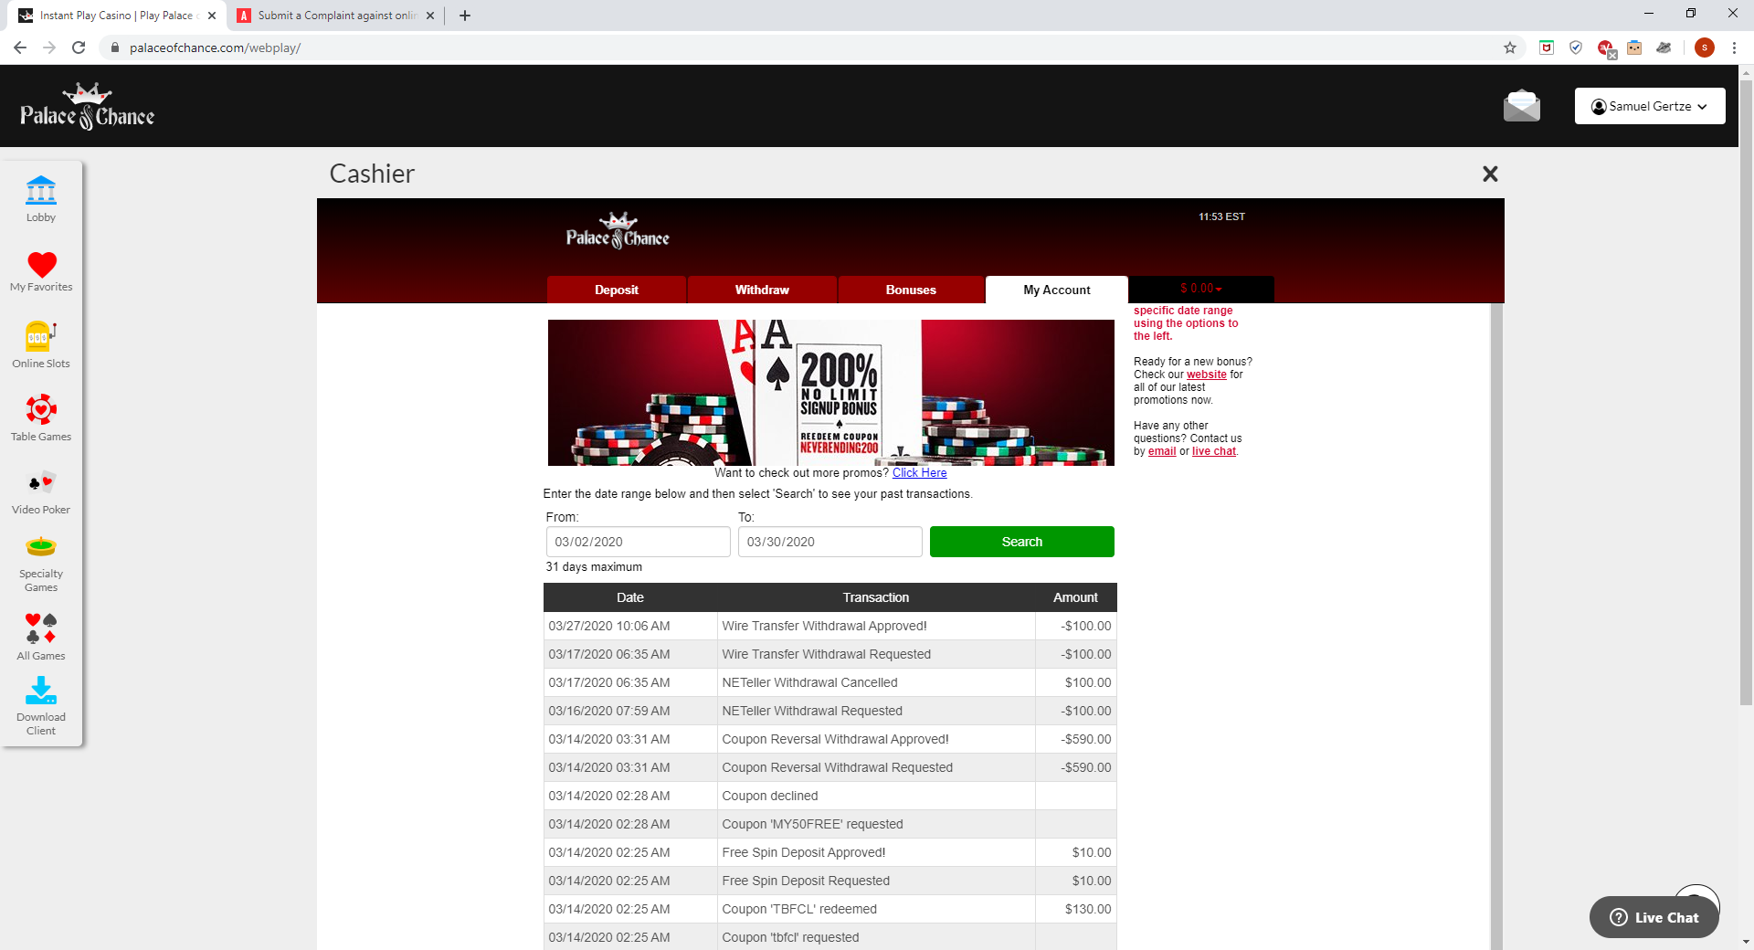
Task: Select Instant Play Casino browser tab
Action: 114,16
